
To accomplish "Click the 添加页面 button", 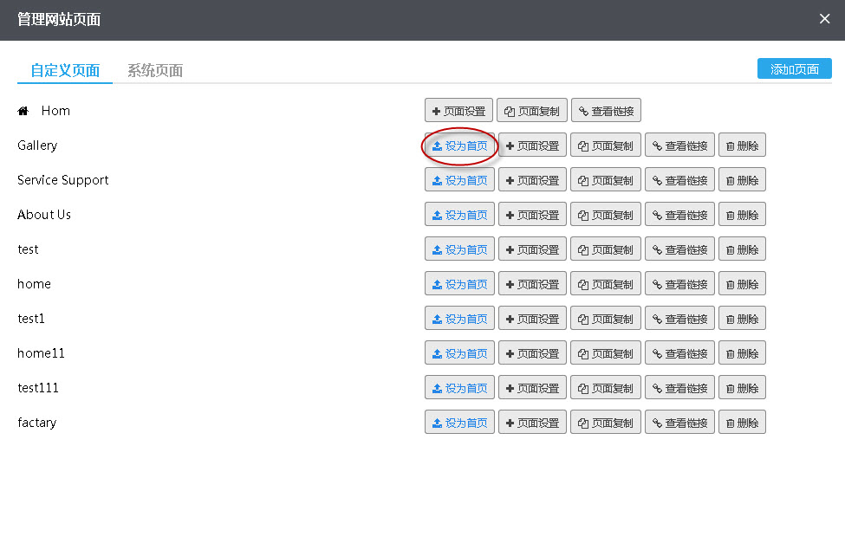I will pos(794,69).
